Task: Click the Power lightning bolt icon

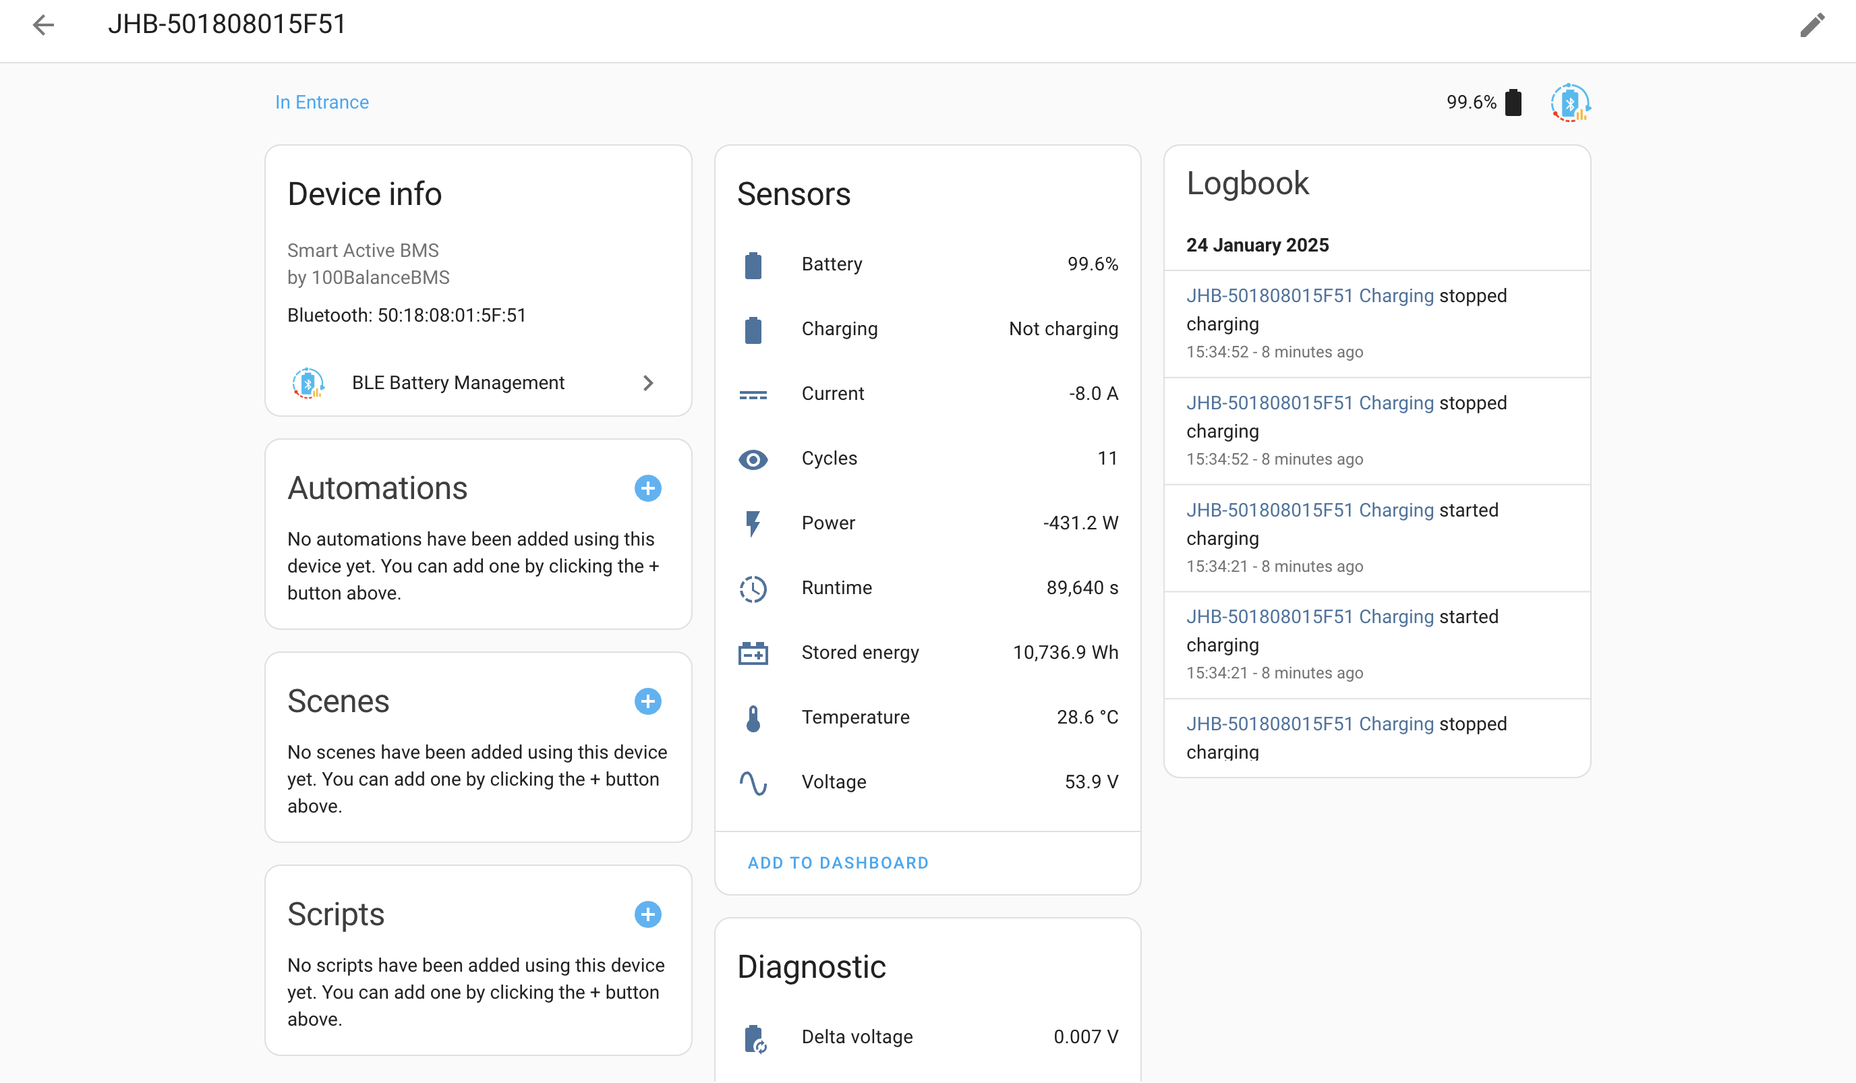Action: (753, 524)
